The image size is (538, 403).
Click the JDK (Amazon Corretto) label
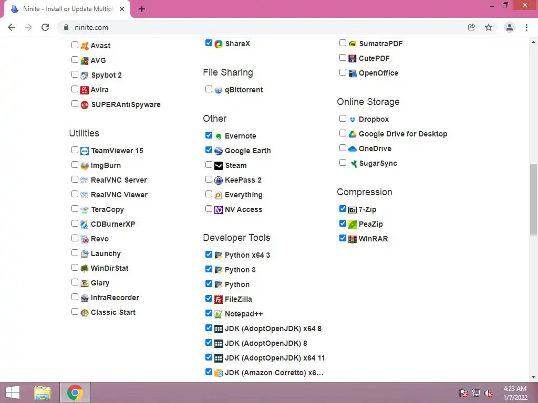[x=274, y=373]
